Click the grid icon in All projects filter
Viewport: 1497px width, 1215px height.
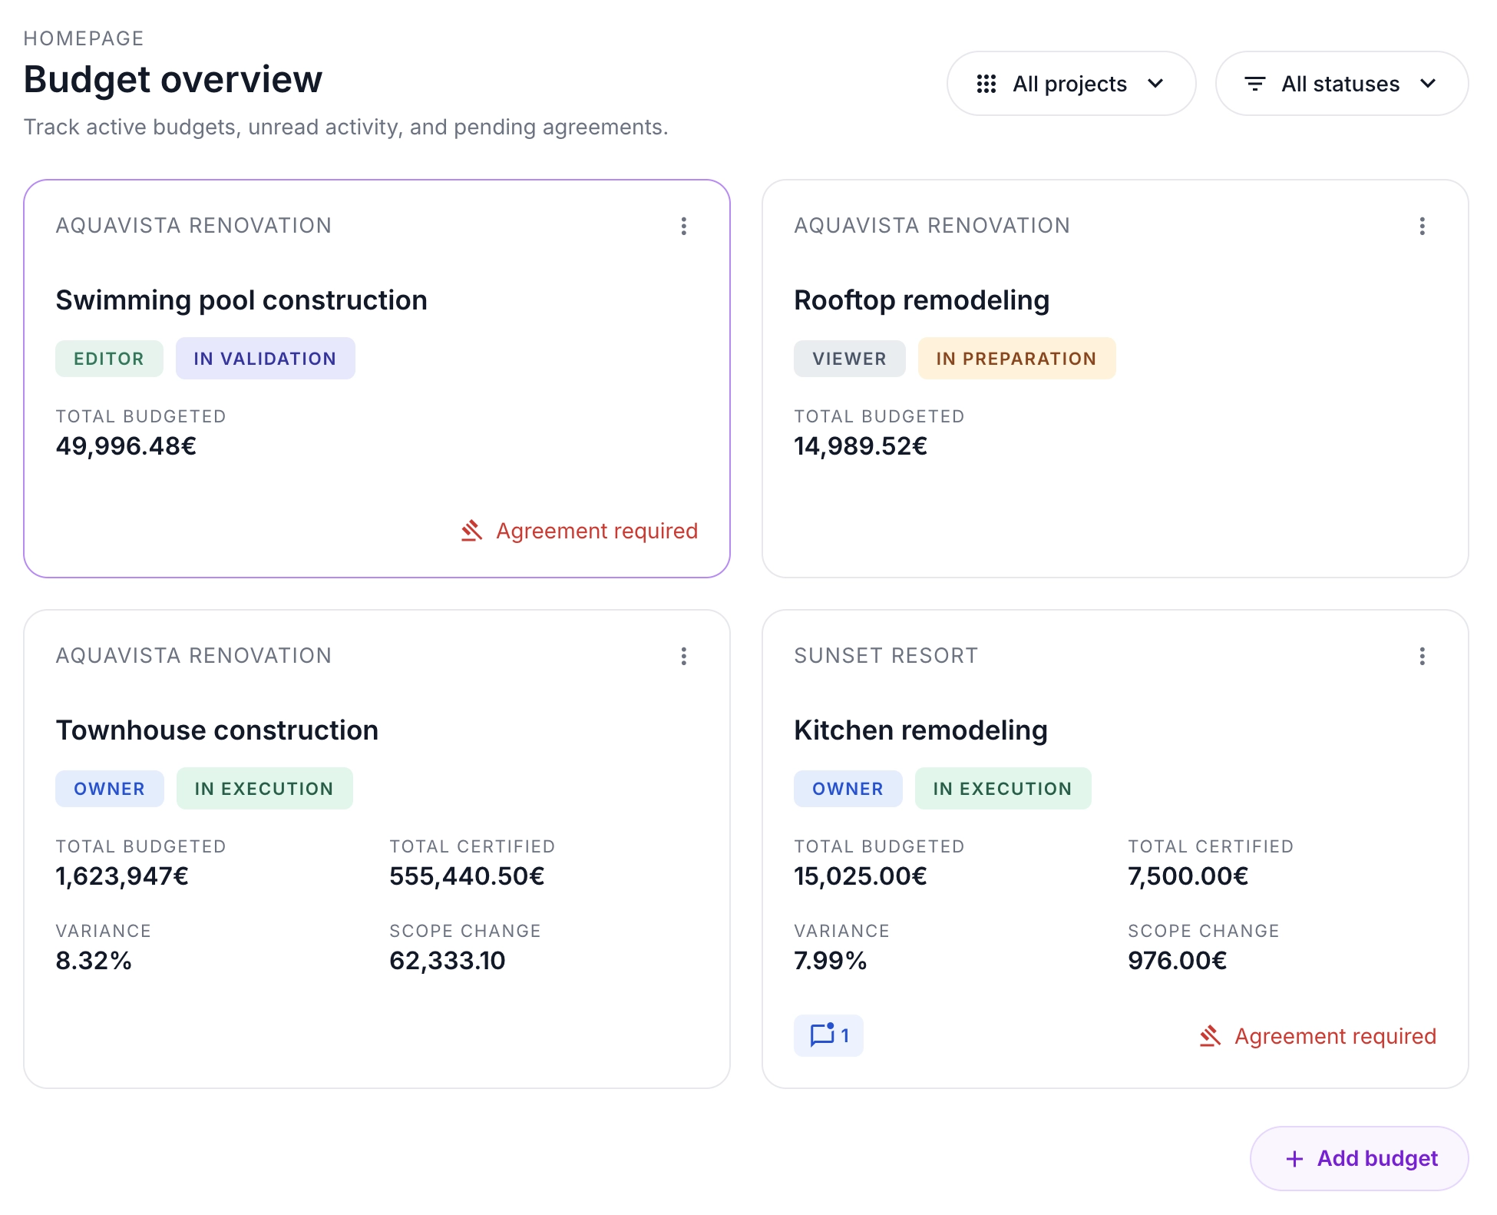click(987, 84)
